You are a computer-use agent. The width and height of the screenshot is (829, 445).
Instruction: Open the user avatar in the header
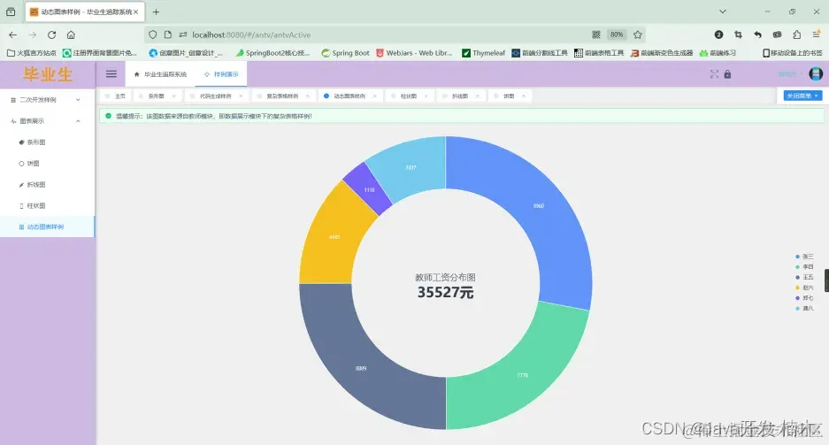point(816,74)
